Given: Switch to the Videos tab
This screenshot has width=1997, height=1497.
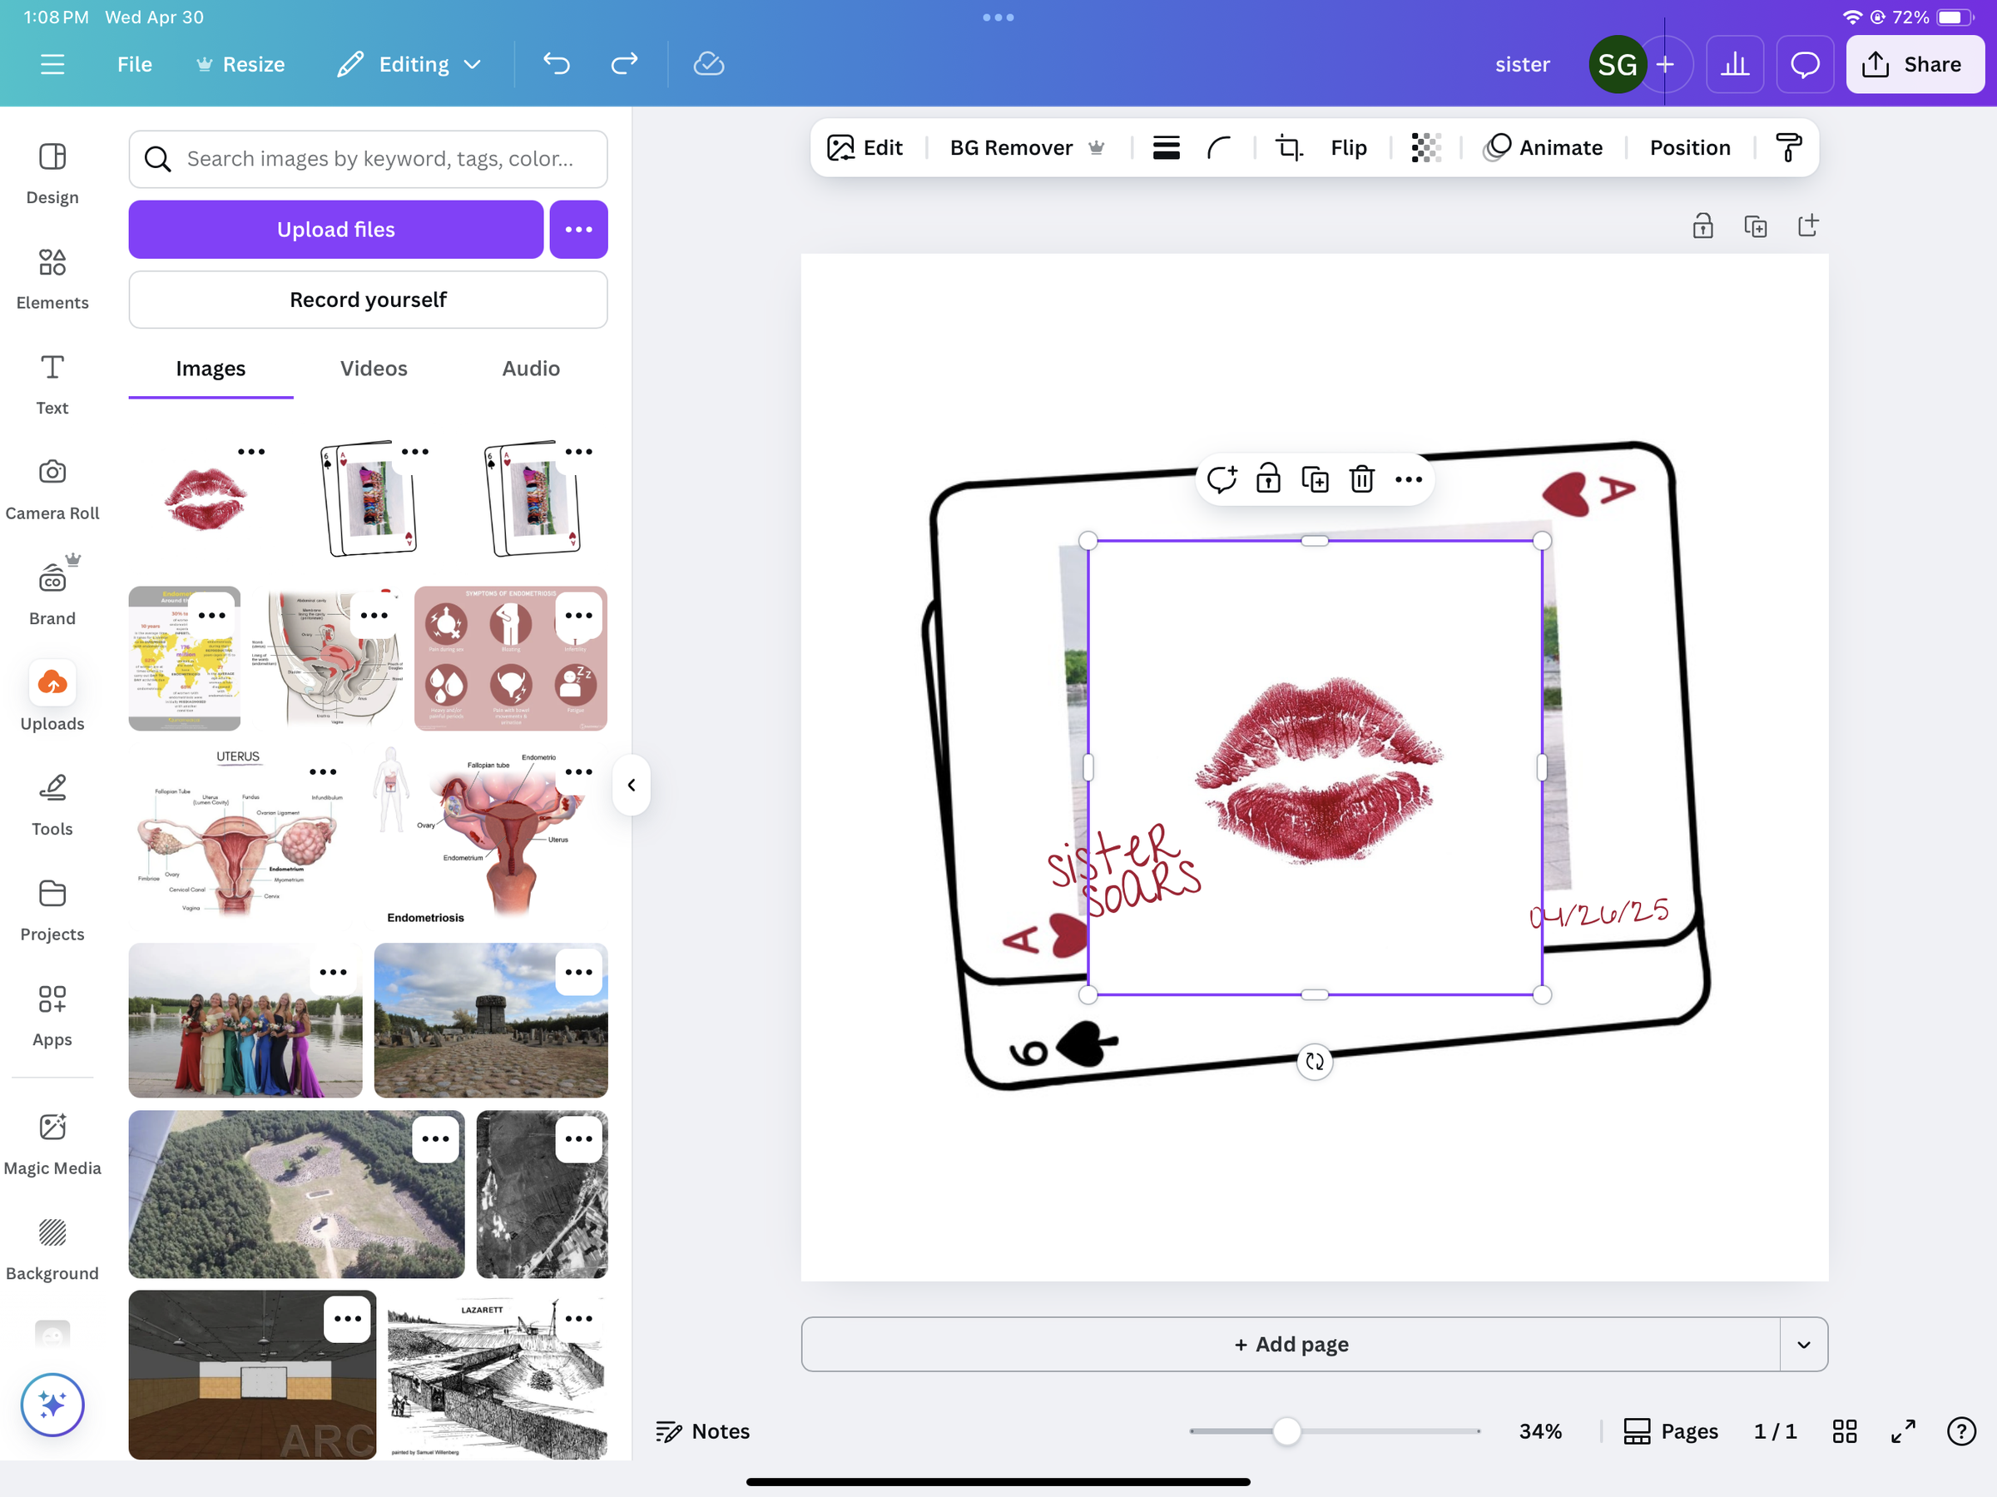Looking at the screenshot, I should (x=374, y=369).
